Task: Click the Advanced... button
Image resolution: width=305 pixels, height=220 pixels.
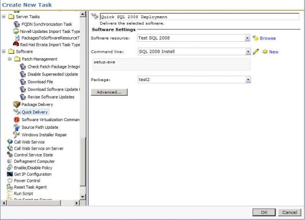Action: tap(109, 92)
